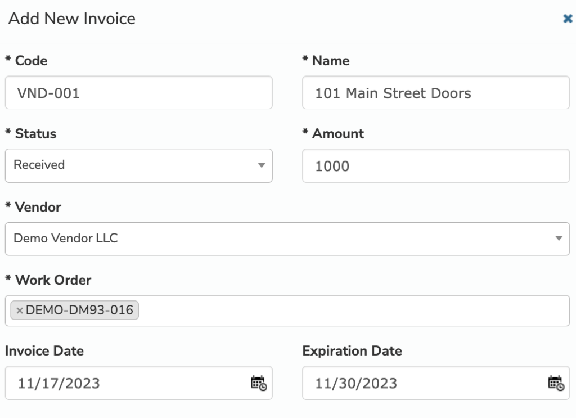Open the Status dropdown showing Received
Screen dimensions: 576x418
tap(139, 165)
